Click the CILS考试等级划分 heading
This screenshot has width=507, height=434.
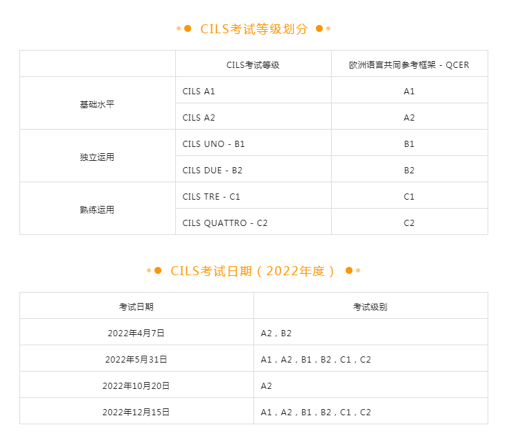[254, 28]
